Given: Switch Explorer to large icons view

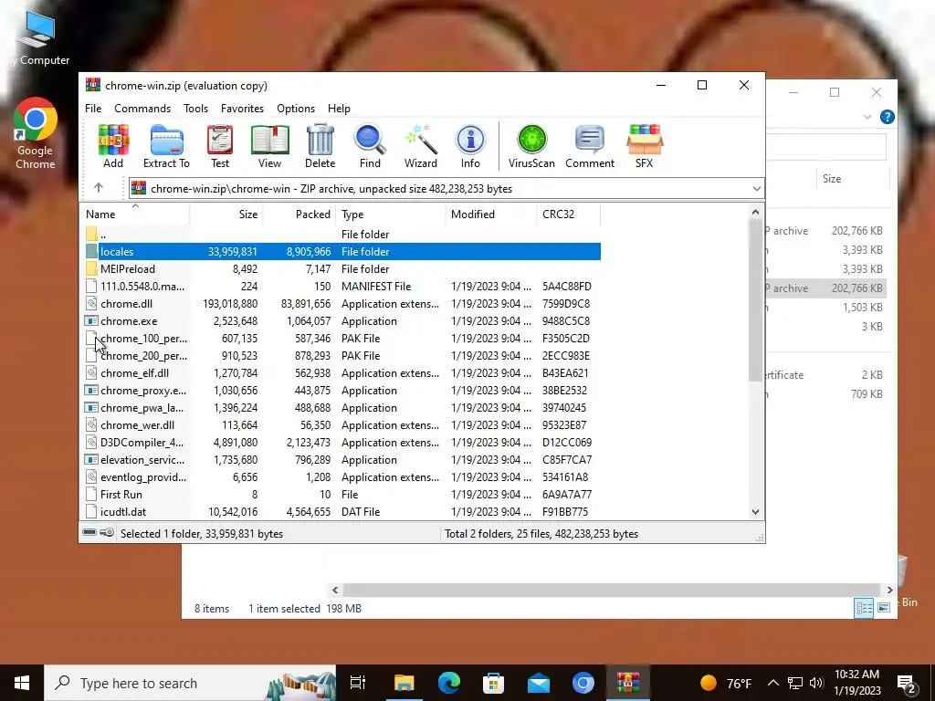Looking at the screenshot, I should tap(884, 607).
